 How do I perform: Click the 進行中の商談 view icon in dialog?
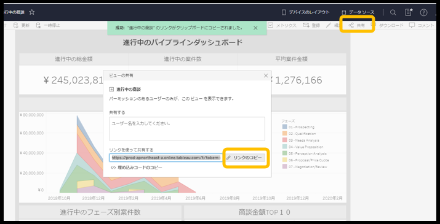click(x=111, y=90)
